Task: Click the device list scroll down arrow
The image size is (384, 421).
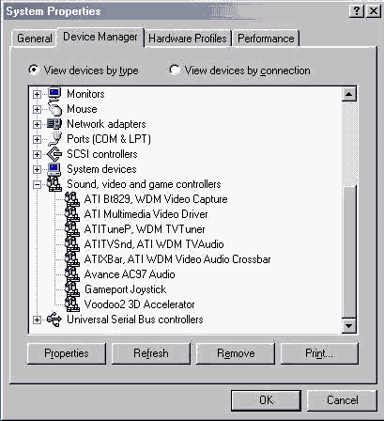Action: (x=348, y=326)
